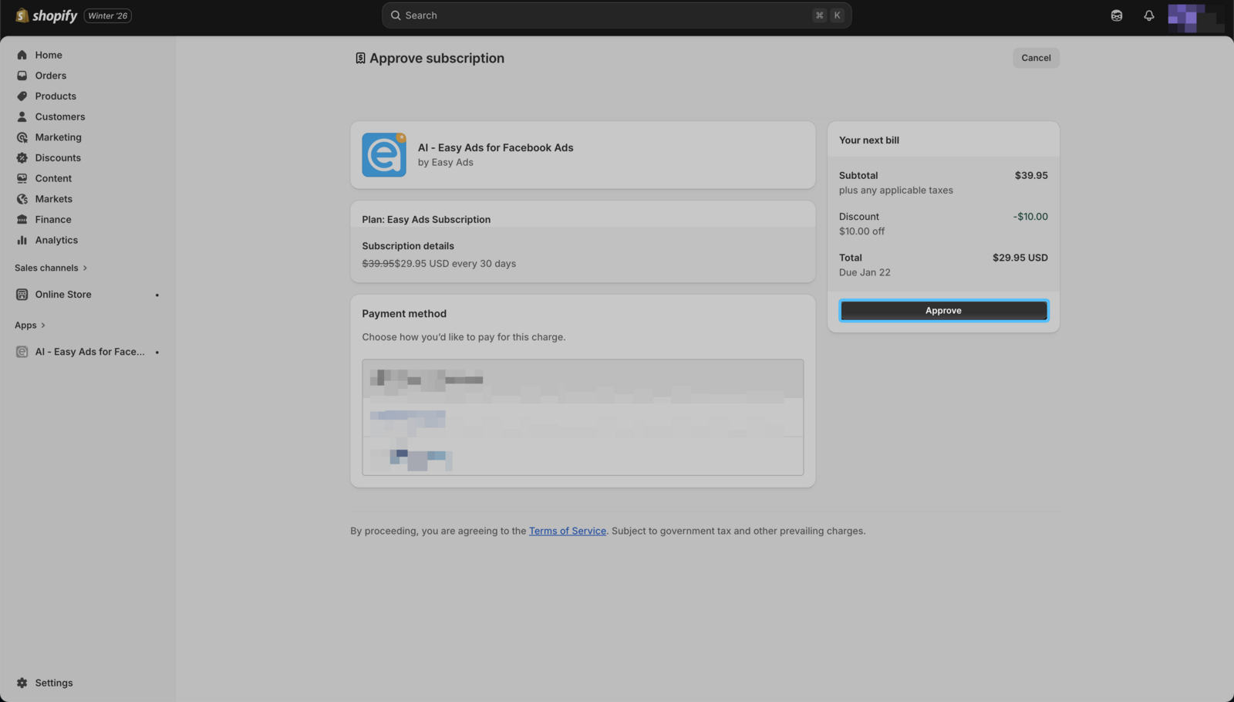
Task: Expand the Apps section chevron
Action: pos(43,326)
